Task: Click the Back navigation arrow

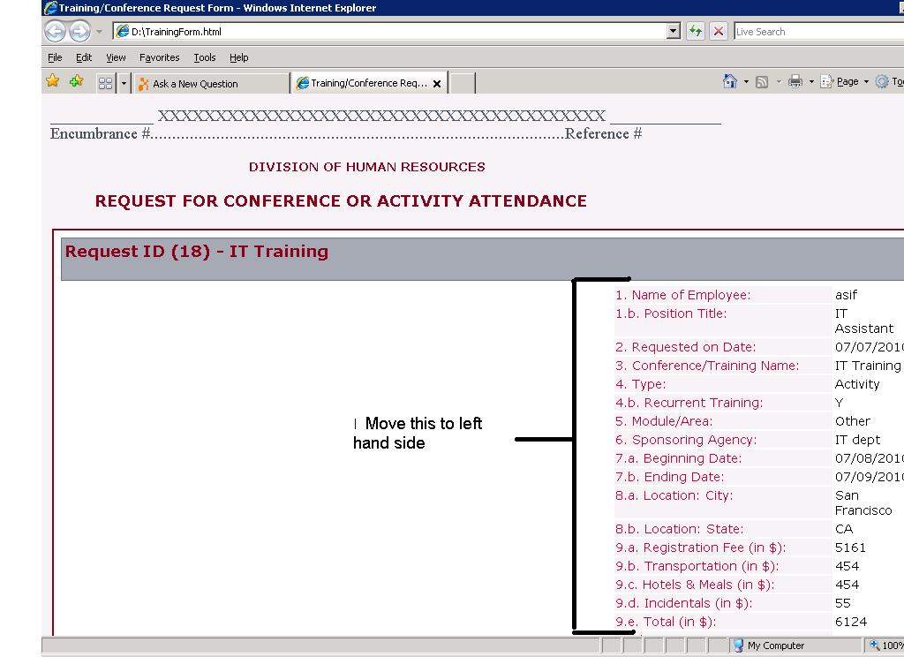Action: (53, 31)
